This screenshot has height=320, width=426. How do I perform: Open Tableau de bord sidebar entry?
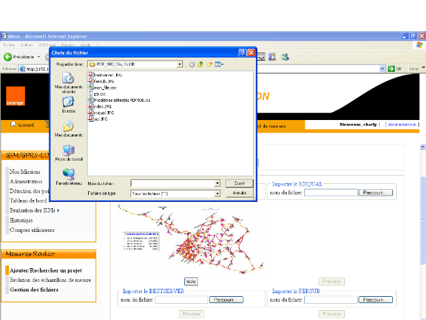(x=28, y=201)
